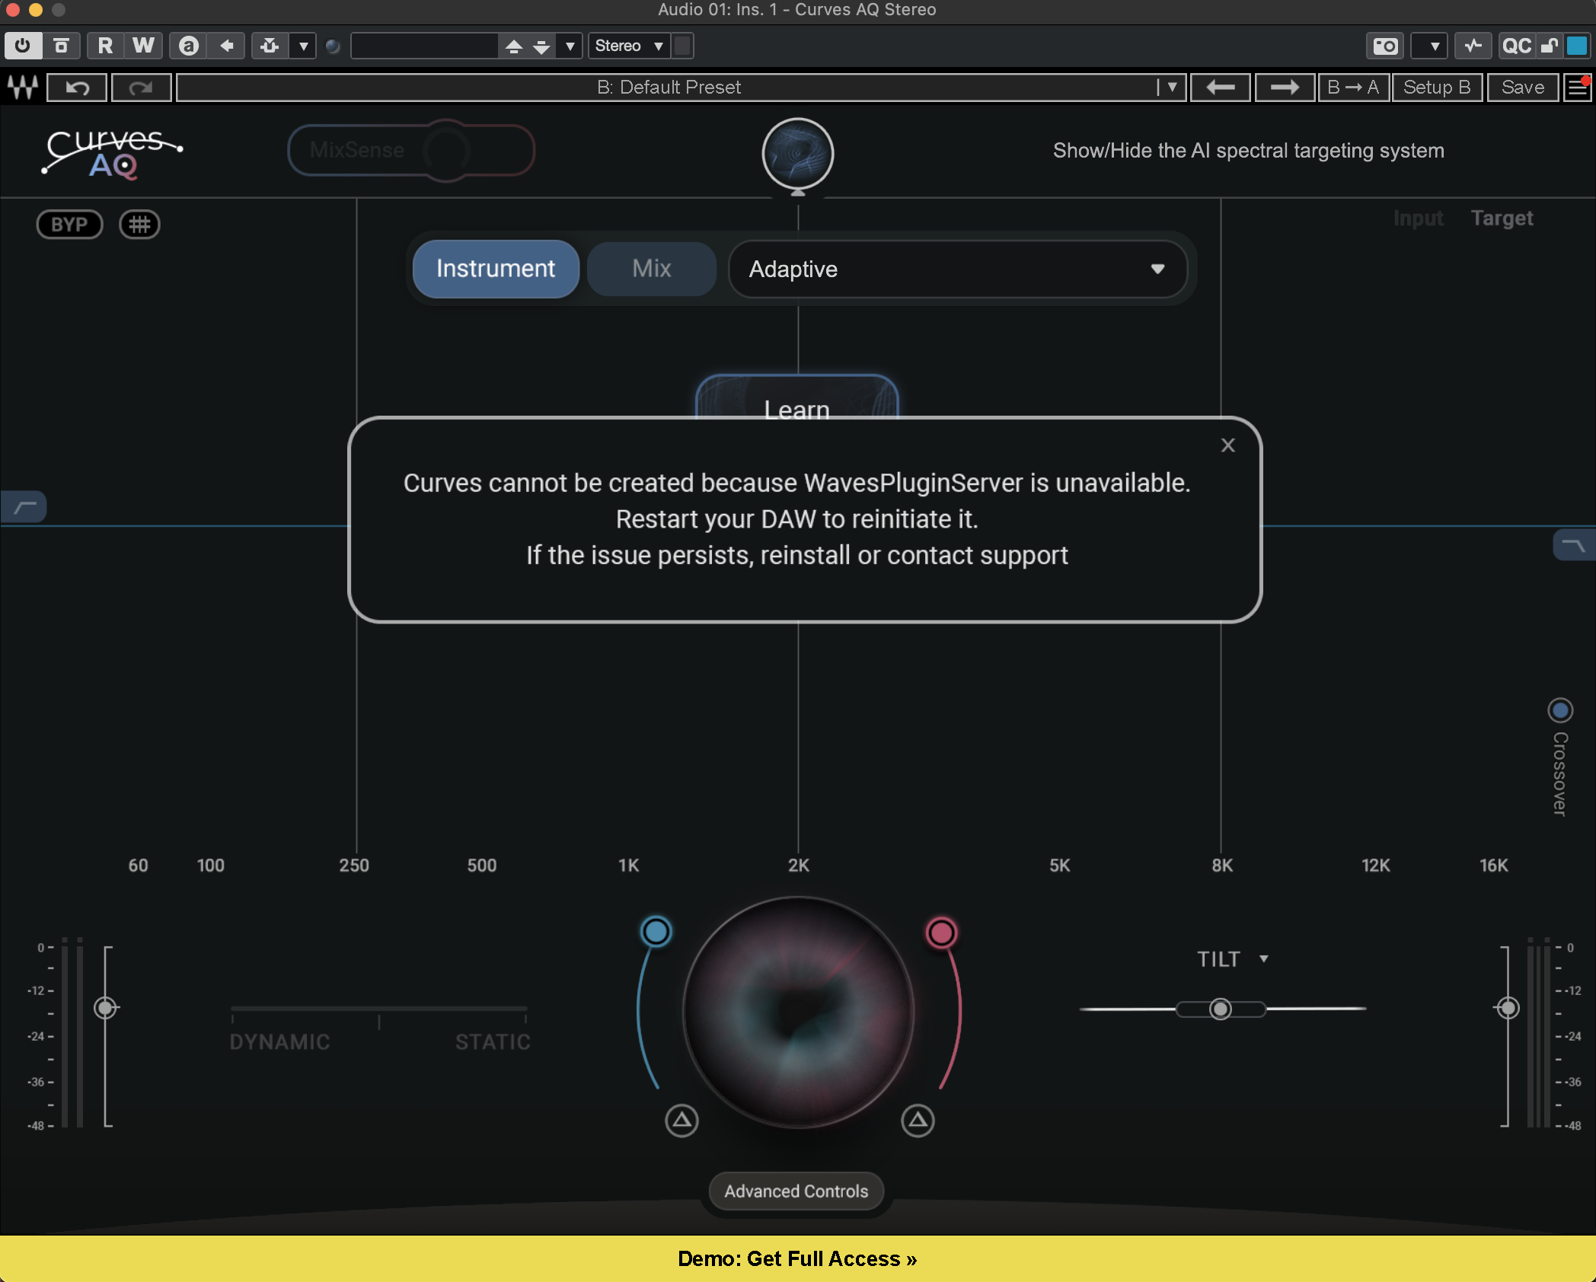Screen dimensions: 1596x1282
Task: Open the snapshot camera icon in the top bar
Action: tap(1385, 46)
